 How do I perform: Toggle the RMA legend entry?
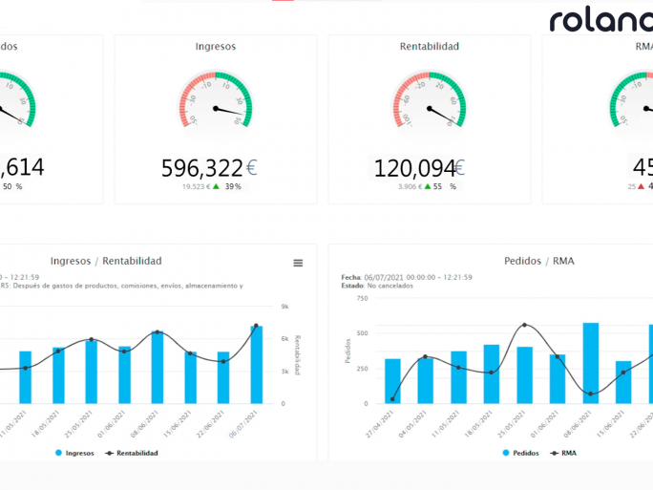tap(563, 453)
